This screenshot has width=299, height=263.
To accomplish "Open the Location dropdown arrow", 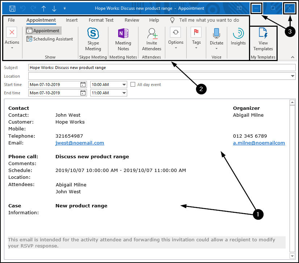I will click(292, 76).
